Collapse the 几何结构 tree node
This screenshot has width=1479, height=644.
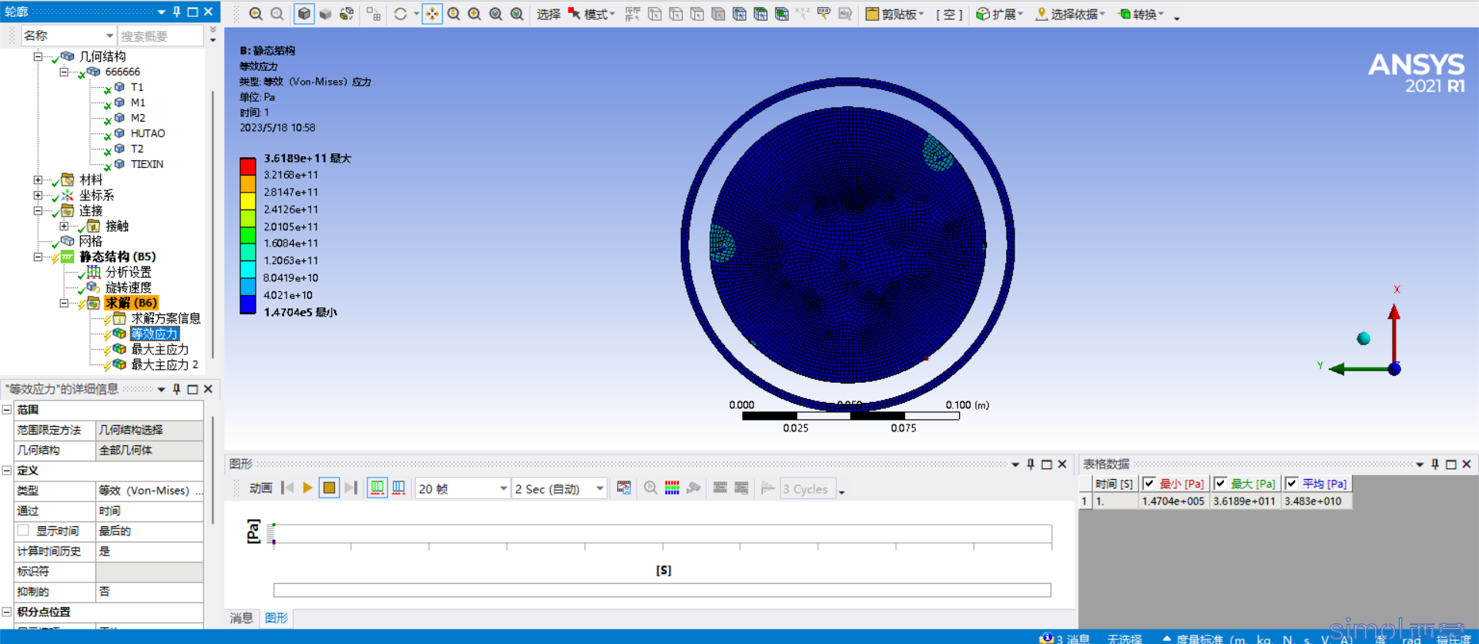point(37,56)
